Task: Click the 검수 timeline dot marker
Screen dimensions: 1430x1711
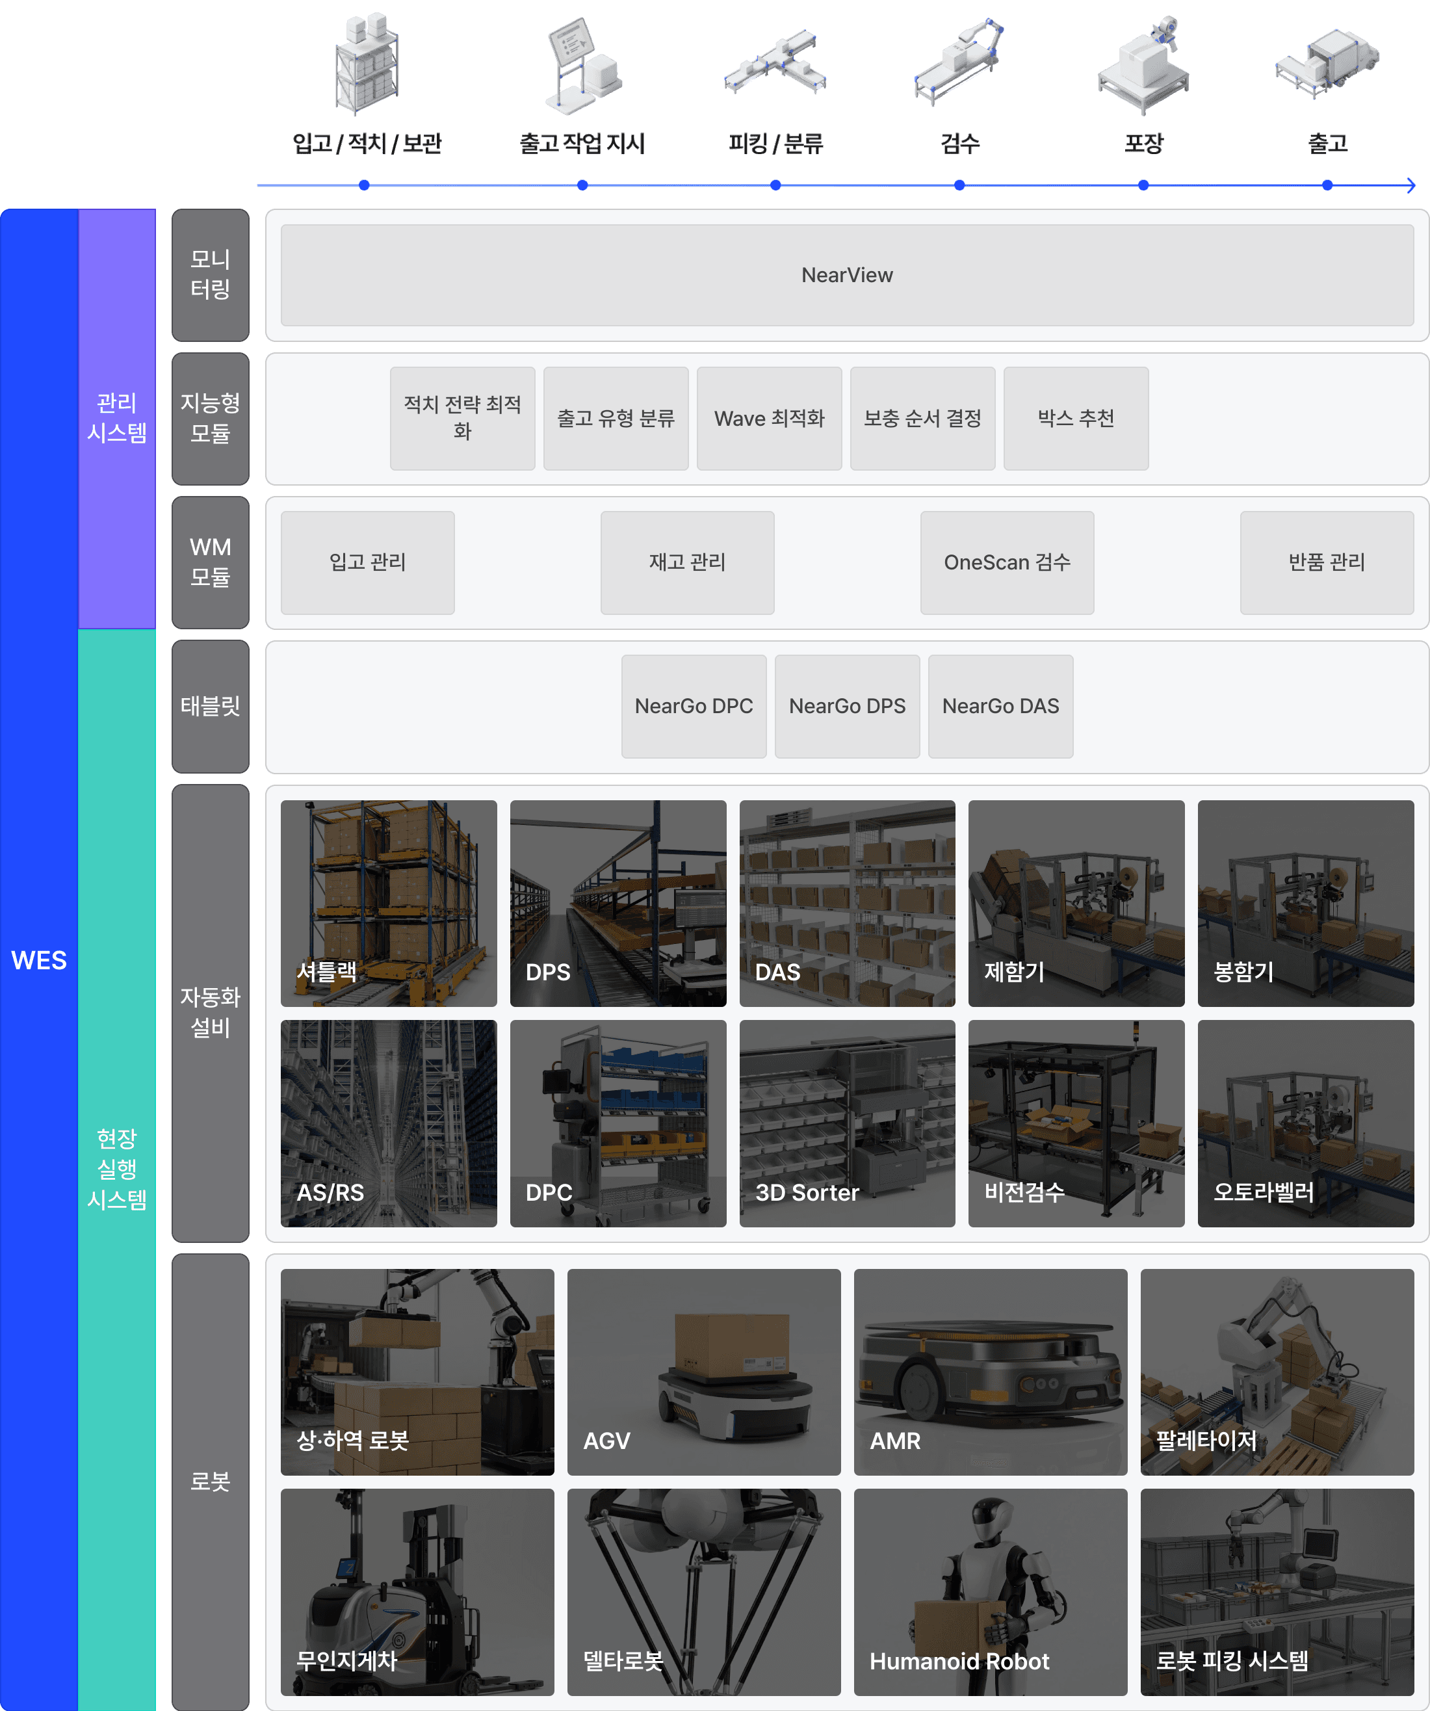Action: click(959, 185)
